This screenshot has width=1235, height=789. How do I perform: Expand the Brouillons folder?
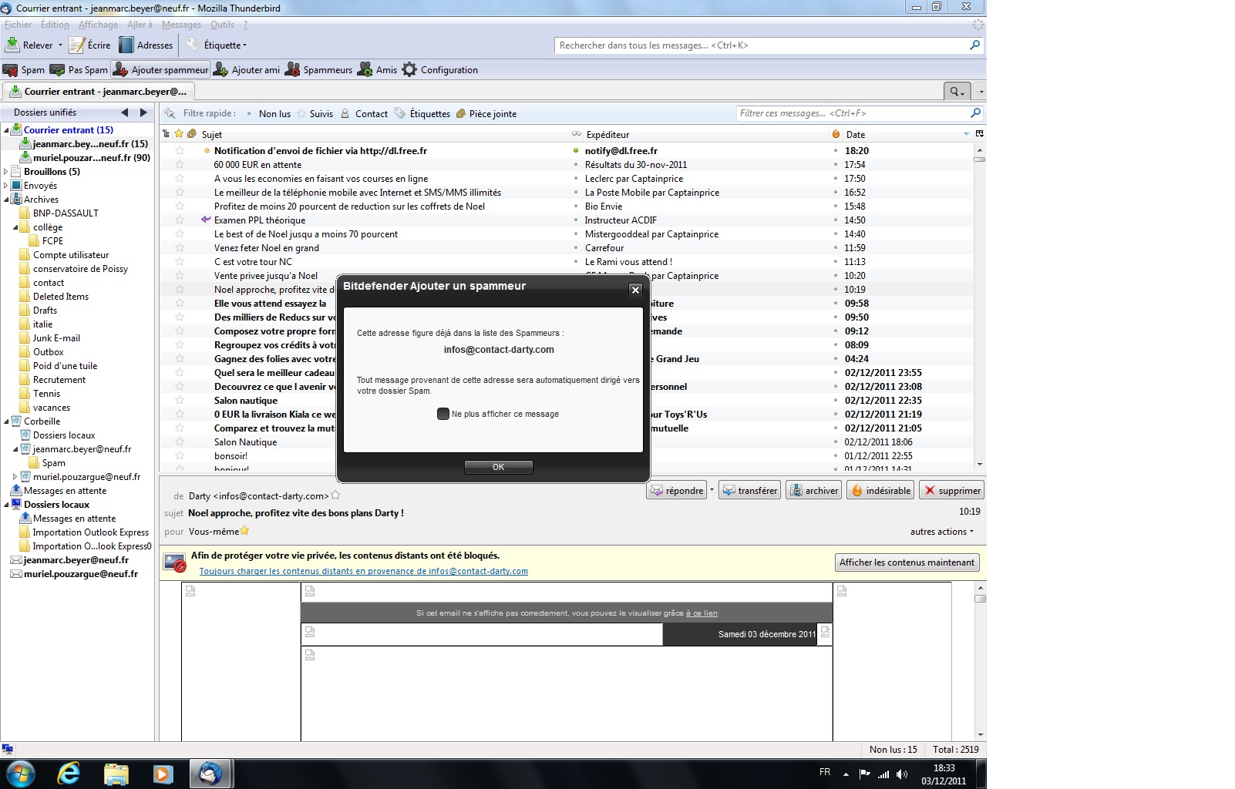click(6, 172)
